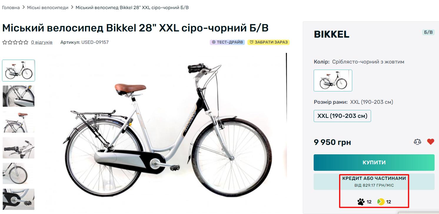
Task: Select the silver-black color variant swatch
Action: click(x=333, y=81)
